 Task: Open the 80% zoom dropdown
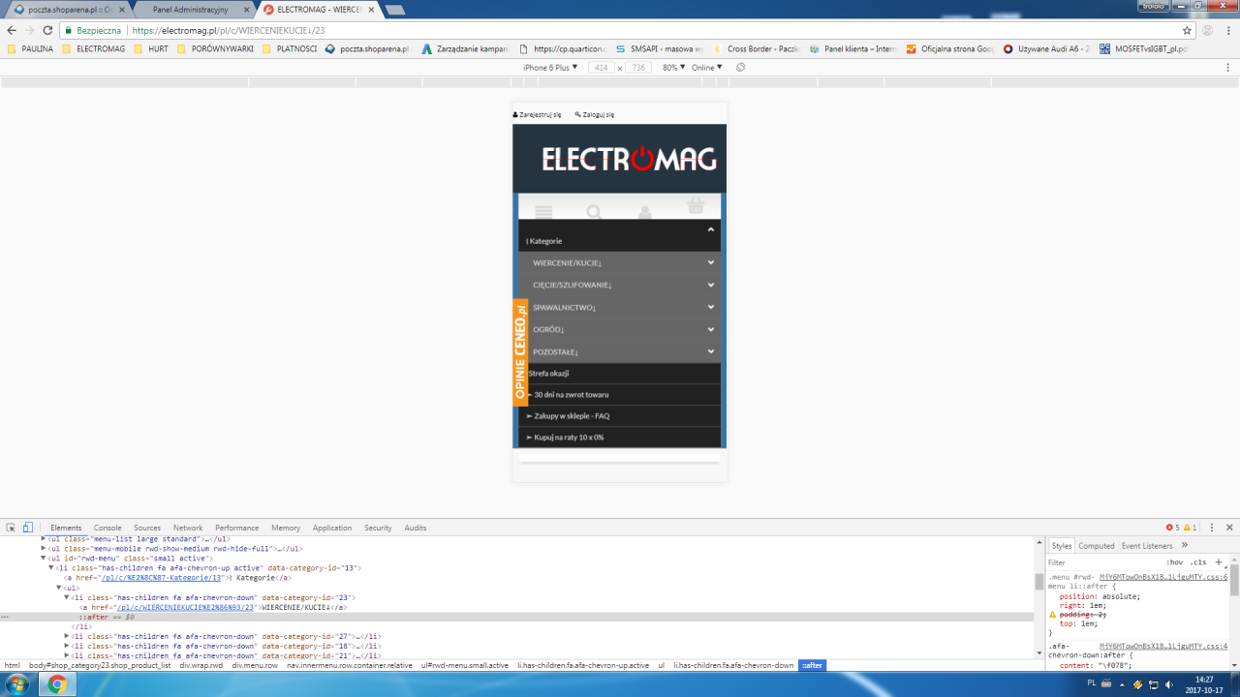[673, 68]
